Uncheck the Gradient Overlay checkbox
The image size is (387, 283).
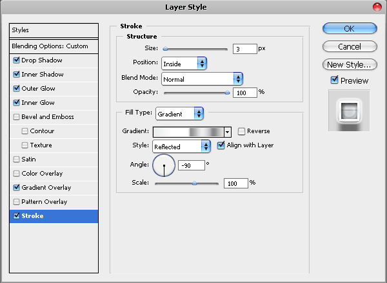[x=17, y=188]
